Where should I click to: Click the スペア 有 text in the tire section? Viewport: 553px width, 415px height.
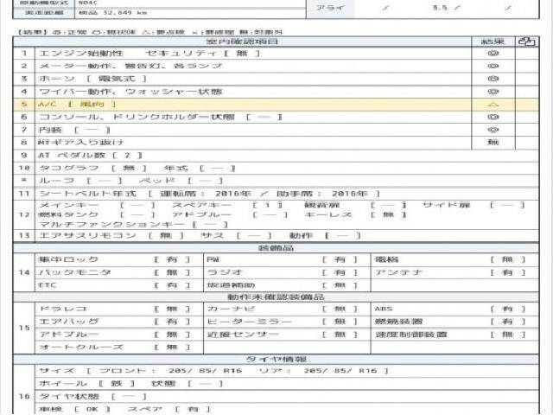tap(169, 409)
